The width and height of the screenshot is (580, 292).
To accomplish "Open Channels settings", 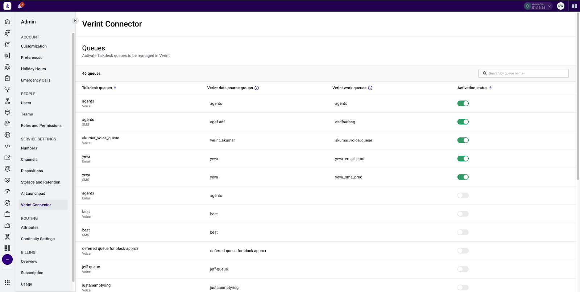I will tap(29, 160).
